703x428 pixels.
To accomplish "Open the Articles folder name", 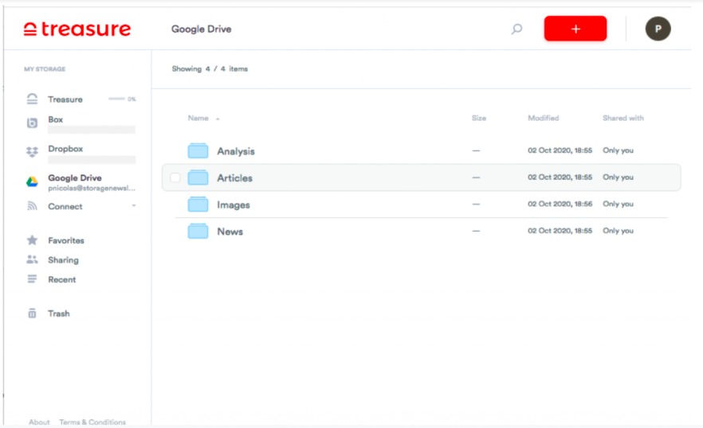I will pos(234,177).
